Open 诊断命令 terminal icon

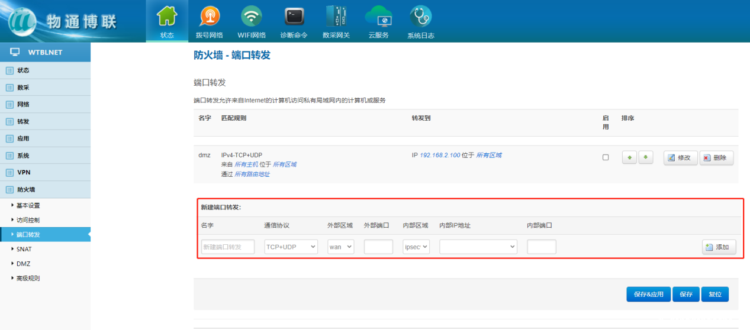(x=293, y=17)
